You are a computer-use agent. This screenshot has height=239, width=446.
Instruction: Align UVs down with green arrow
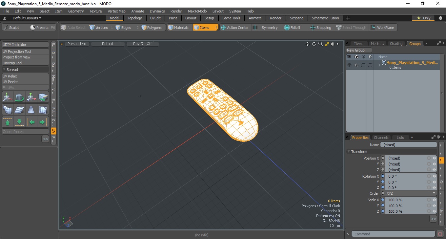pos(19,122)
